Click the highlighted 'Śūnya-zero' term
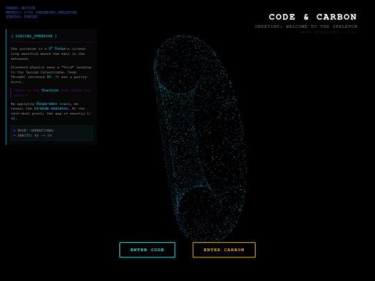The height and width of the screenshot is (281, 375). pyautogui.click(x=47, y=103)
